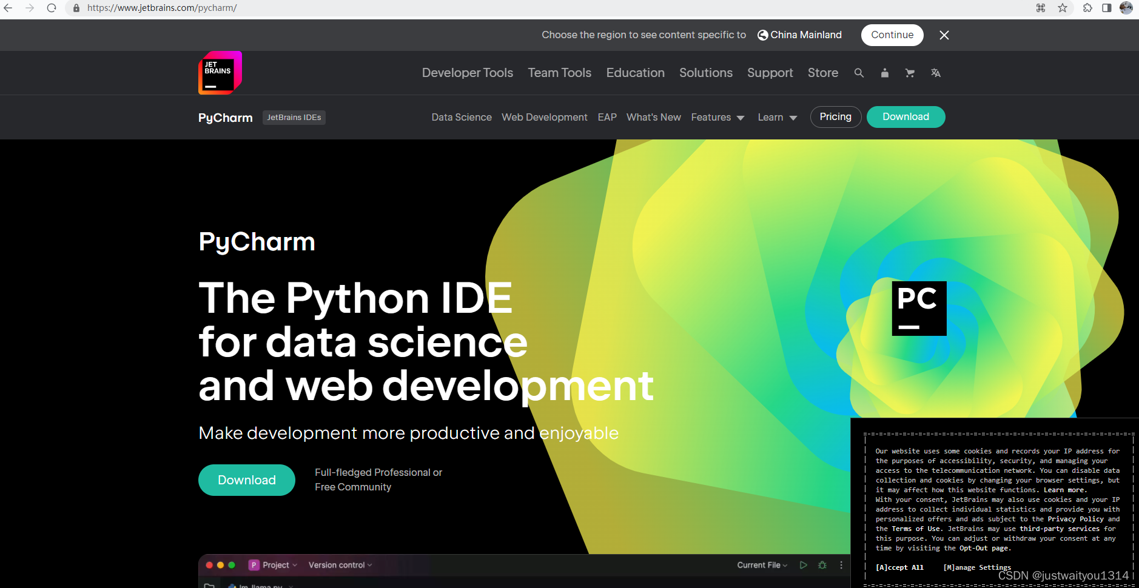Open the more options dots in IDE preview
The image size is (1139, 588).
(841, 565)
